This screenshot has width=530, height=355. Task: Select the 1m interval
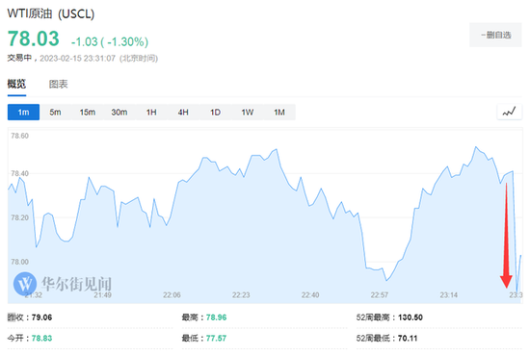pos(23,112)
